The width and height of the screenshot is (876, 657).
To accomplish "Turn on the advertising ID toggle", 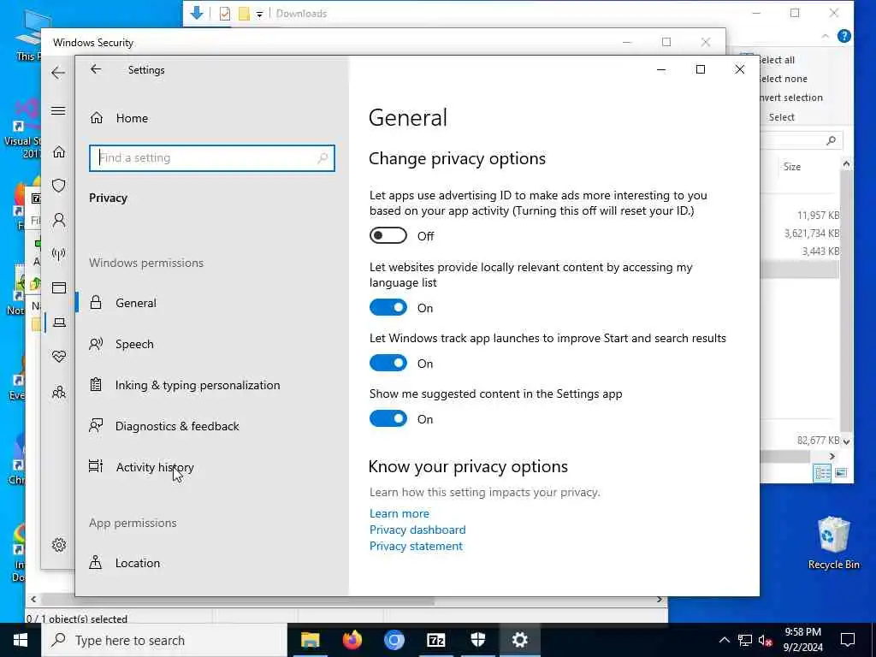I will tap(388, 236).
